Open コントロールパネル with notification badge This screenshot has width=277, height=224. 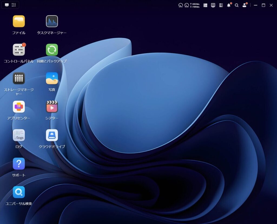coord(19,50)
